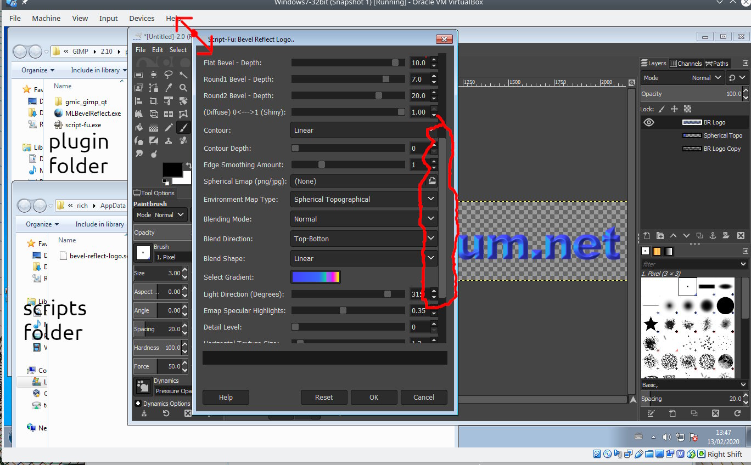Select the BR Logo Copy layer
Screen dimensions: 751x465
(x=711, y=149)
